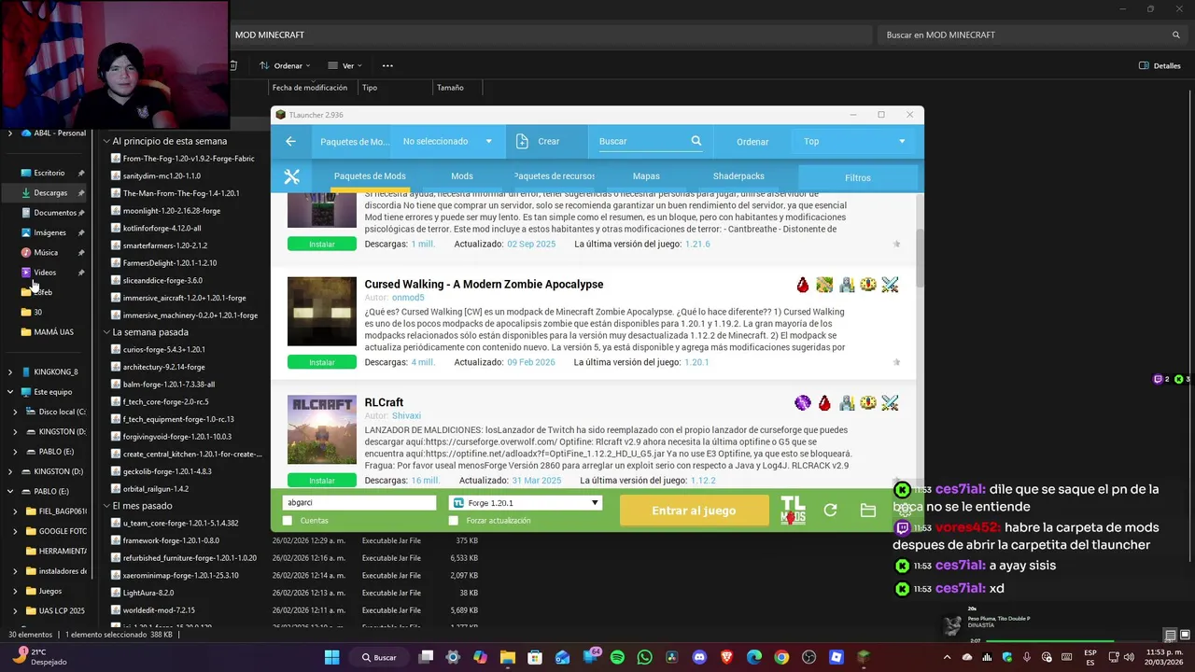Open author link onmod5
This screenshot has height=672, width=1195.
(408, 298)
